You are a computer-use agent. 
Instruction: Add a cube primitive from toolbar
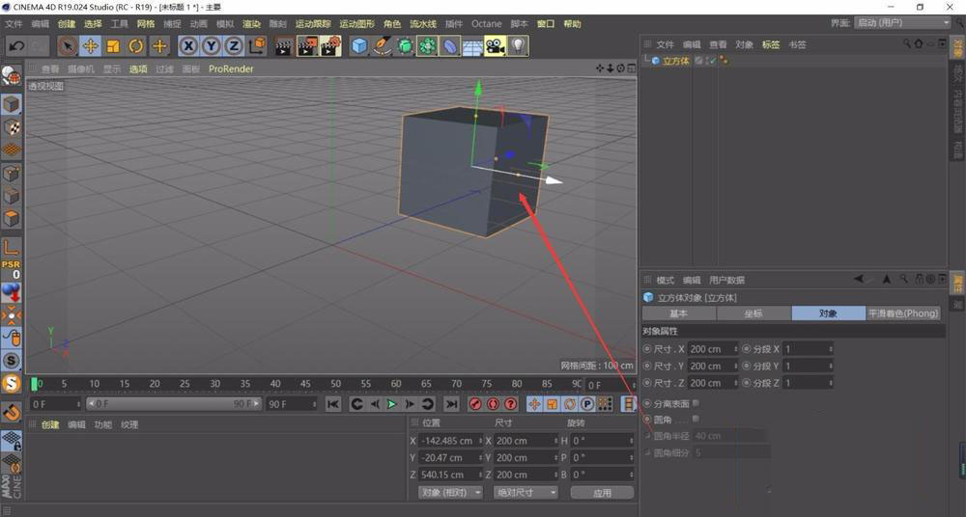[x=359, y=46]
